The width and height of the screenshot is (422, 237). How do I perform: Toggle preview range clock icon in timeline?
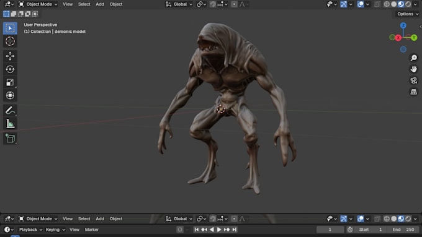click(350, 230)
